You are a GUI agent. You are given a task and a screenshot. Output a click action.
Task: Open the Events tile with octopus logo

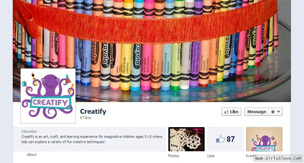[x=264, y=139]
